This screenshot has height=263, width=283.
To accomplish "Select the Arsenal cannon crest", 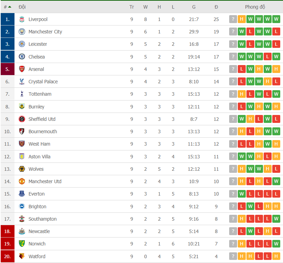I will point(22,69).
